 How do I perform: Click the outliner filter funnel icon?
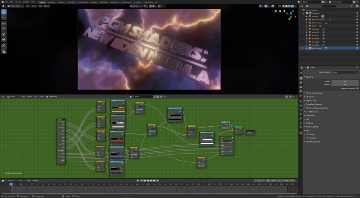coord(351,6)
